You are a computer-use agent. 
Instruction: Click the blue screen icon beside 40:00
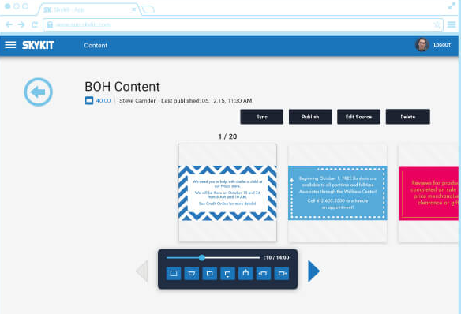point(89,100)
